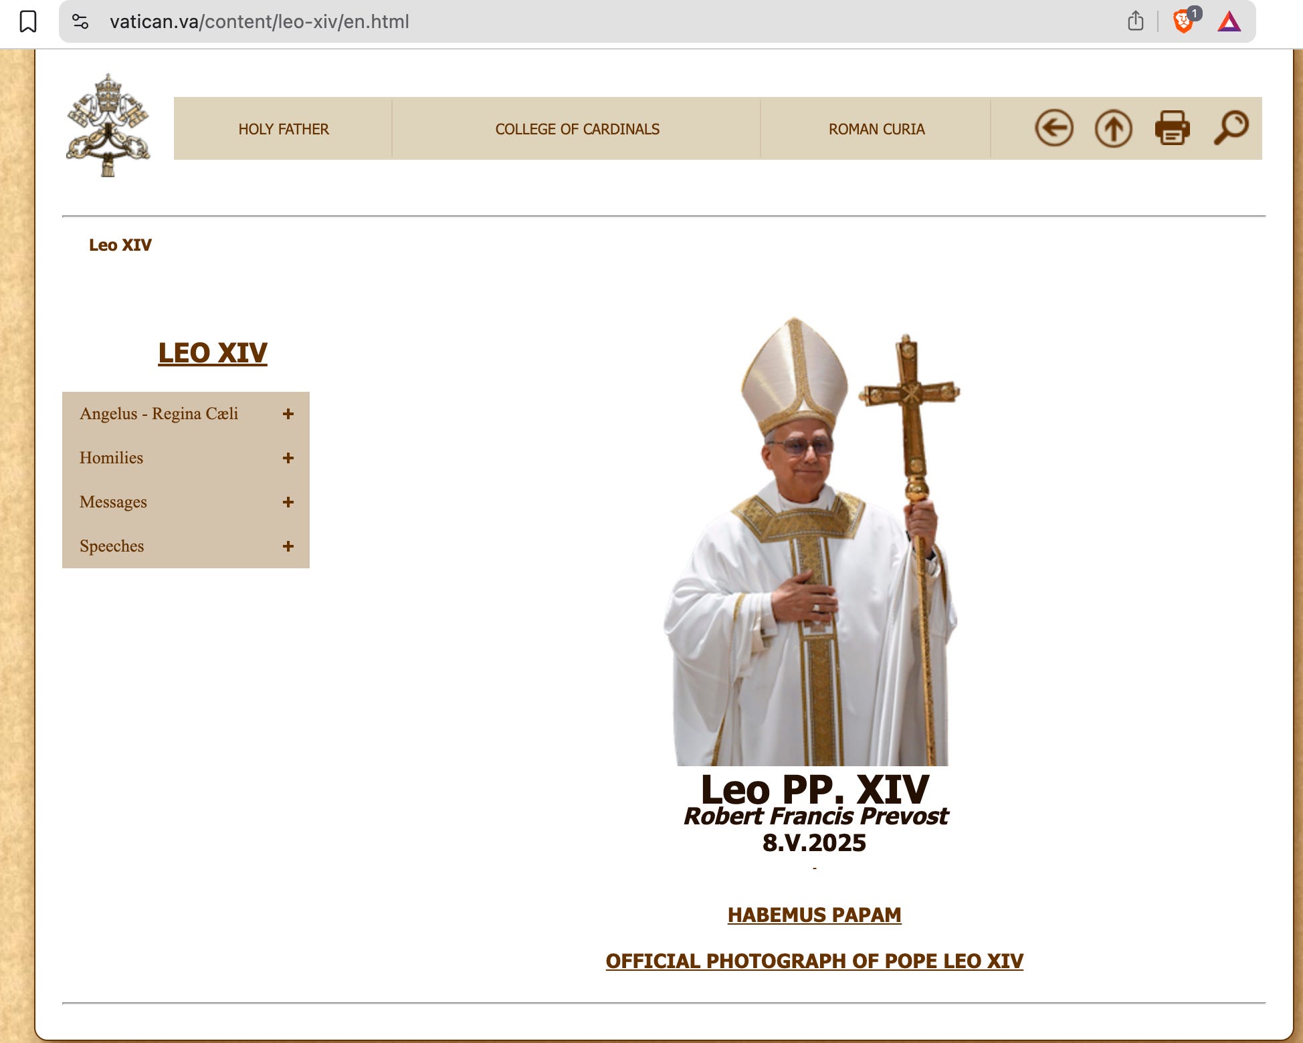
Task: Click the Brave Rewards triangle icon
Action: coord(1229,22)
